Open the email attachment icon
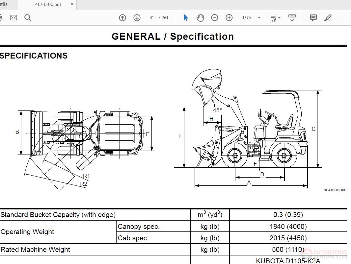Screen dimensions: 351x264 (x=13, y=18)
